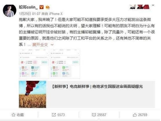Click the repost share icon
This screenshot has width=161, height=121.
point(54,115)
